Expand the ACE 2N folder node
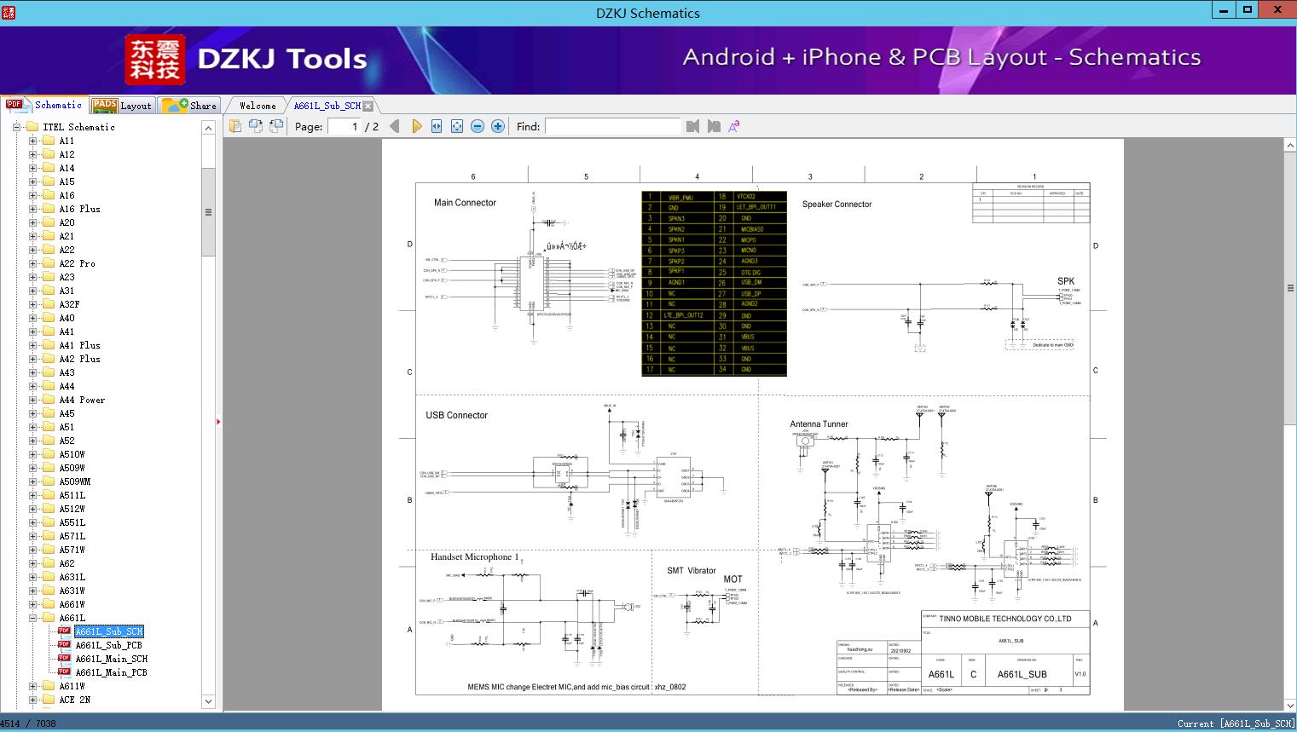1297x732 pixels. [x=32, y=700]
